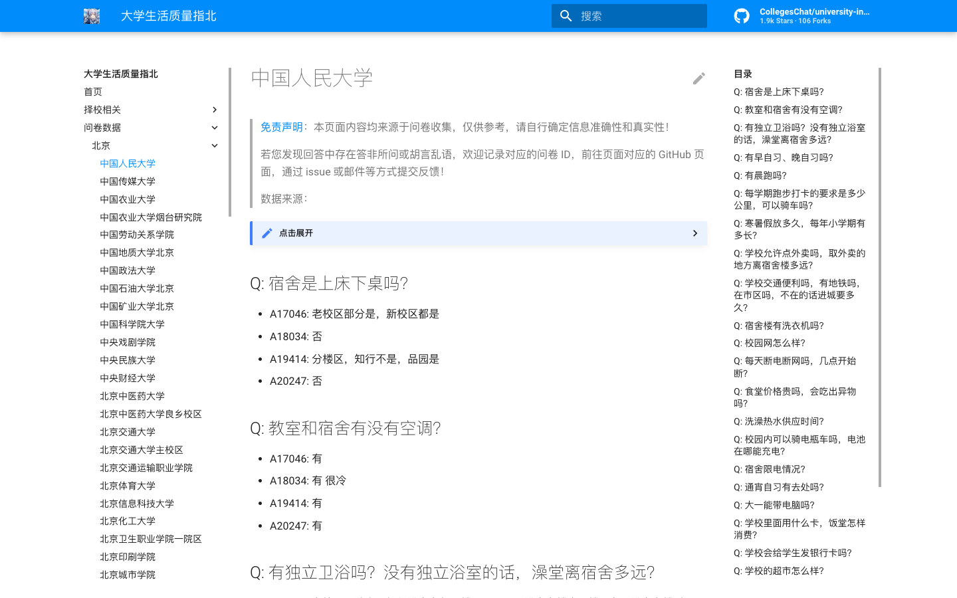Click the pencil edit icon next to the page title
This screenshot has height=598, width=957.
pos(699,78)
